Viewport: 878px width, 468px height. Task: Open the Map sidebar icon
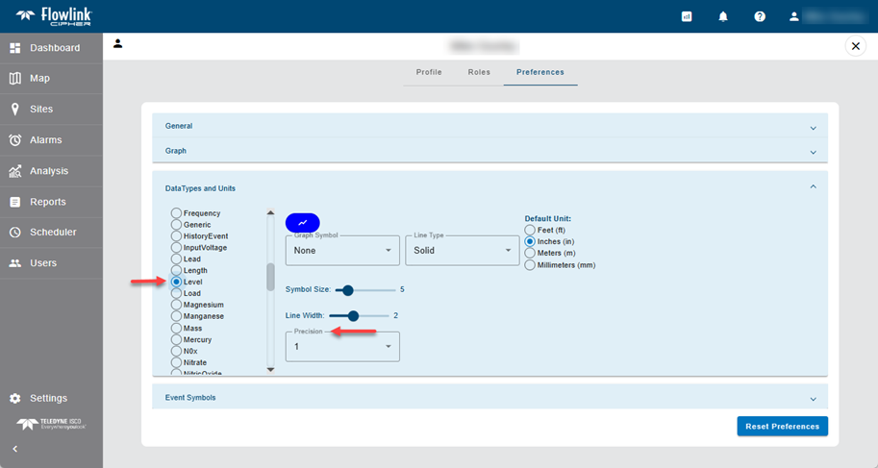click(15, 79)
